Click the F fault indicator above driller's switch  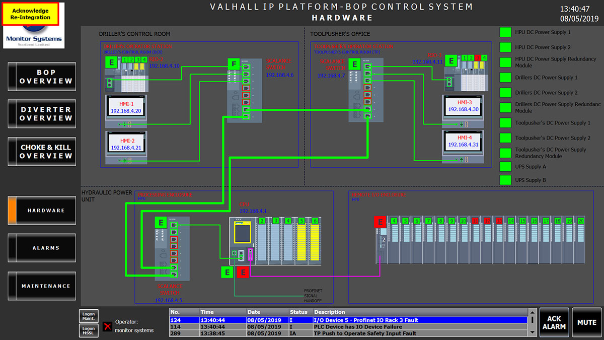[235, 63]
